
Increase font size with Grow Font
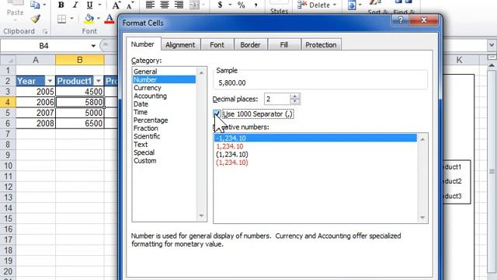click(116, 5)
